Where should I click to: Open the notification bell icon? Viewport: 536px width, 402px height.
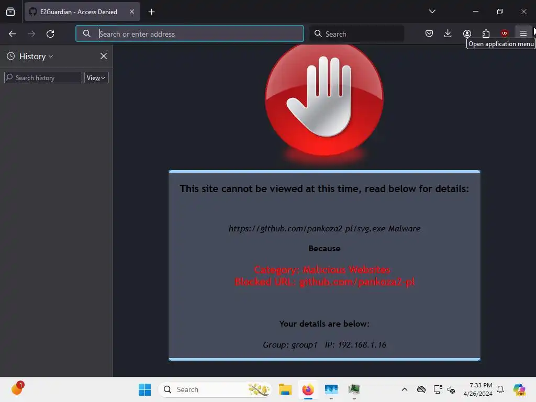pyautogui.click(x=500, y=389)
